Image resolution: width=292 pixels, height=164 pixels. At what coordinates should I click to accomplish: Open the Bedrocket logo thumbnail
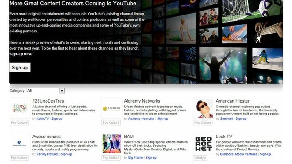204,144
